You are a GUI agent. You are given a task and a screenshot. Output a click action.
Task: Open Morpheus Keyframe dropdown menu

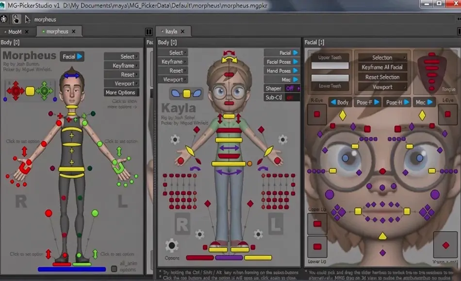click(121, 65)
